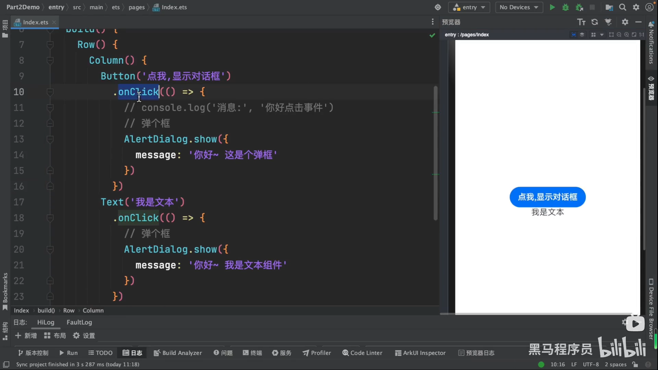Toggle the project folder side panel

[x=5, y=29]
